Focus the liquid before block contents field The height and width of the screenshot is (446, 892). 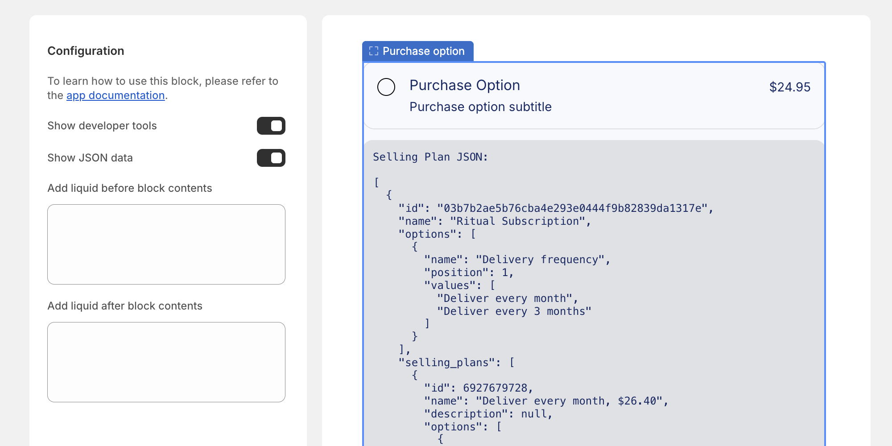166,244
